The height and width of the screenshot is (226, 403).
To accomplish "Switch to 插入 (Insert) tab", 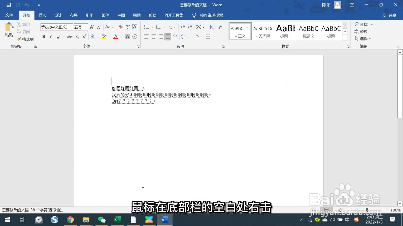I will pos(42,15).
